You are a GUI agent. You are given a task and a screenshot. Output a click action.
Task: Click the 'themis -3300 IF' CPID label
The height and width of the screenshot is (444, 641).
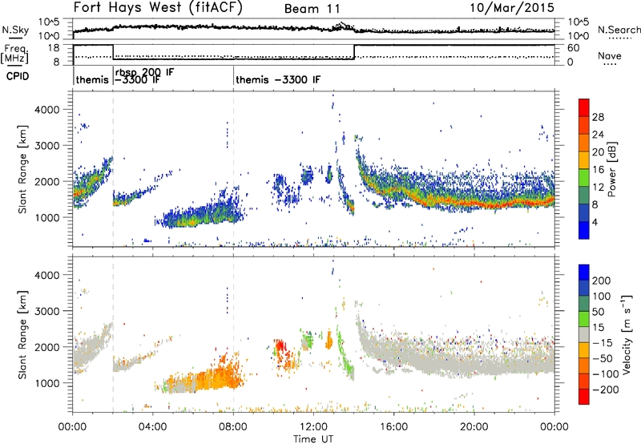278,79
